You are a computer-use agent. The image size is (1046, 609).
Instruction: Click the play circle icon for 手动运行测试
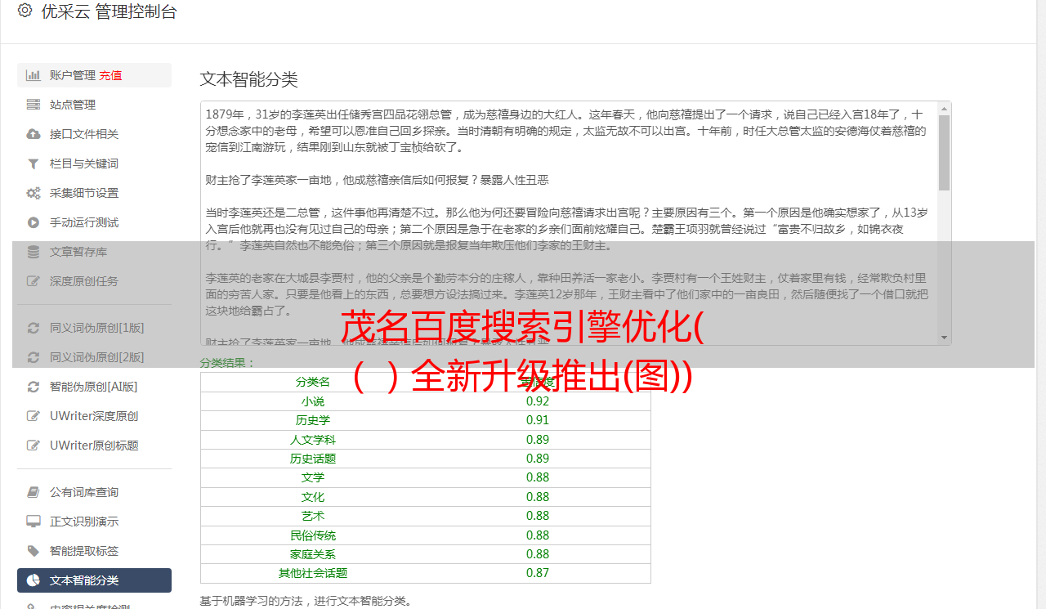tap(34, 222)
